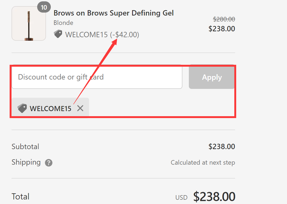Click the Apply button
287x204 pixels.
point(212,77)
